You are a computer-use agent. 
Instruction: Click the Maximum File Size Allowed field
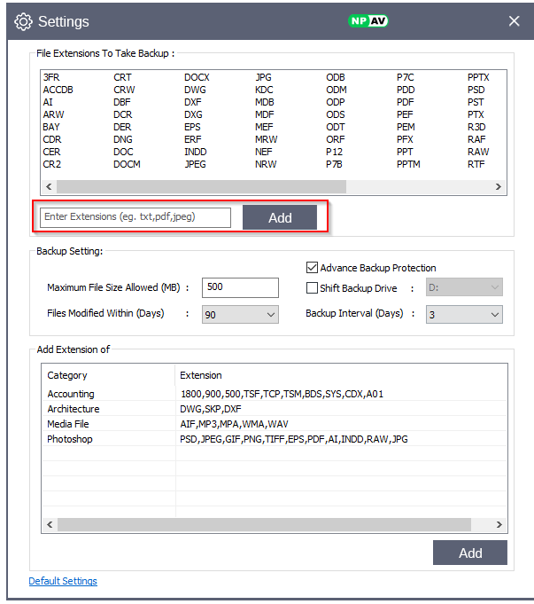click(240, 288)
